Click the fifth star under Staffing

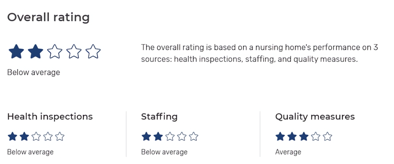[194, 137]
